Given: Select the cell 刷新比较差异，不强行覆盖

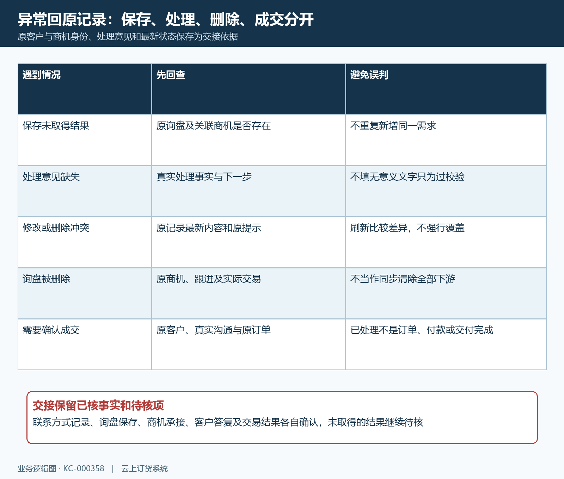Looking at the screenshot, I should [446, 242].
